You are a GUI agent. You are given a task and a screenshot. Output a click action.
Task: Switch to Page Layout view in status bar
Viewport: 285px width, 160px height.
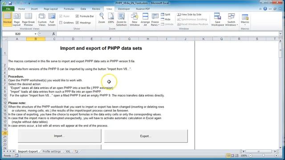pos(232,156)
